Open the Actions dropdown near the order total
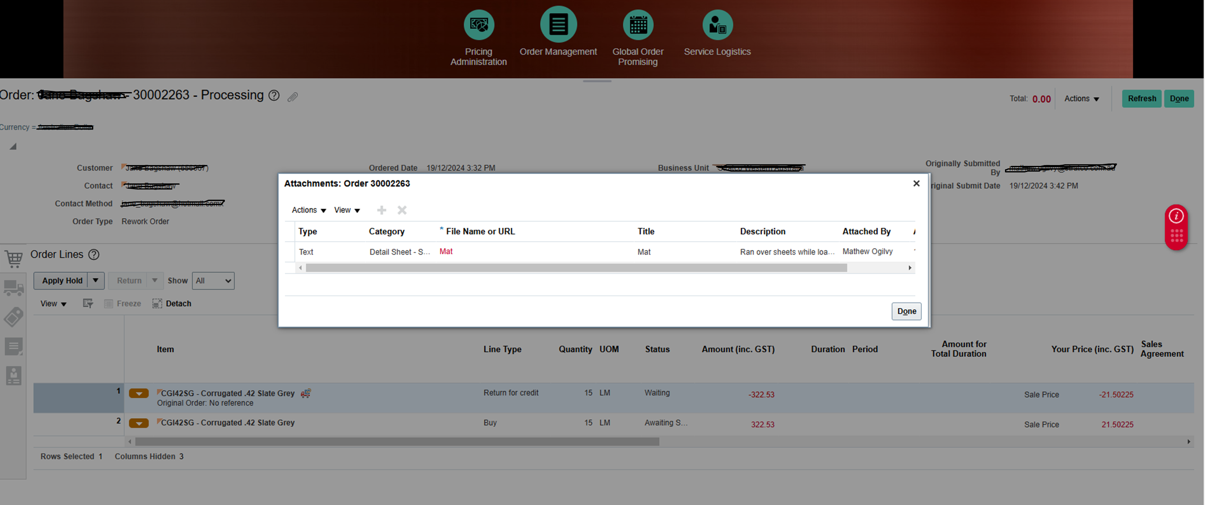Image resolution: width=1205 pixels, height=505 pixels. (1081, 98)
